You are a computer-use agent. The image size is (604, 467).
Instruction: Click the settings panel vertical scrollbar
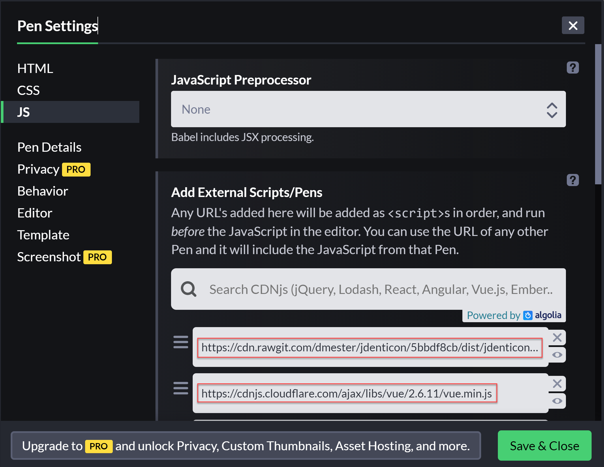[x=598, y=114]
